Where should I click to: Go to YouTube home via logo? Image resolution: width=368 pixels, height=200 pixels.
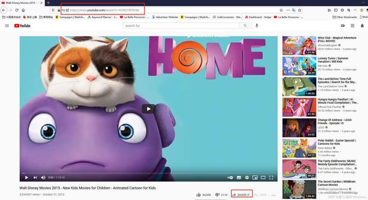coord(22,26)
